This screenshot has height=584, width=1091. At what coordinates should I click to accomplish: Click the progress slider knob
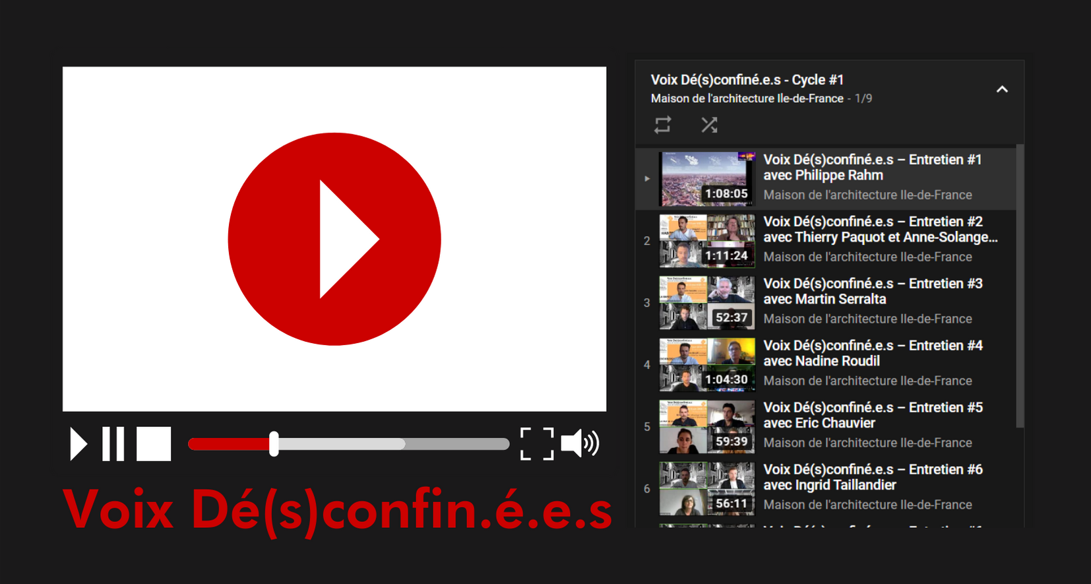274,444
